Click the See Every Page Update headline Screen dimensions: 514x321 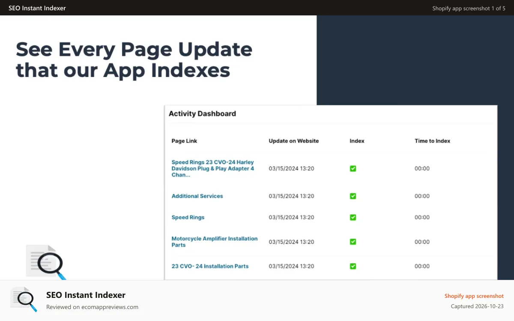134,60
